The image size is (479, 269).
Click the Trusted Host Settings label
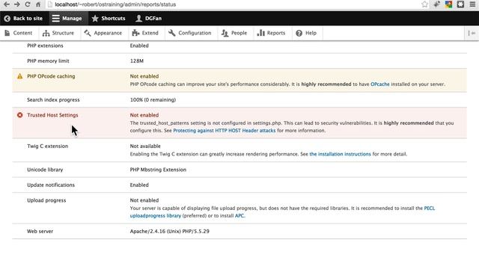tap(52, 115)
